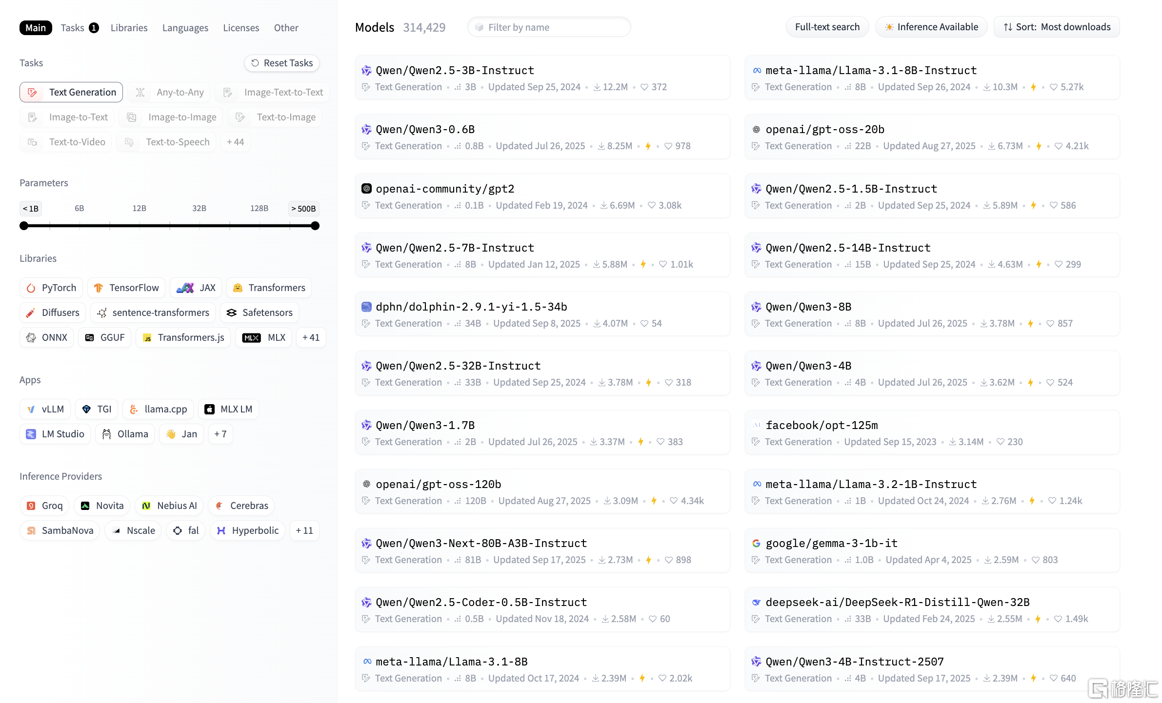This screenshot has height=703, width=1162.
Task: Enable the llama.cpp app filter
Action: [158, 409]
